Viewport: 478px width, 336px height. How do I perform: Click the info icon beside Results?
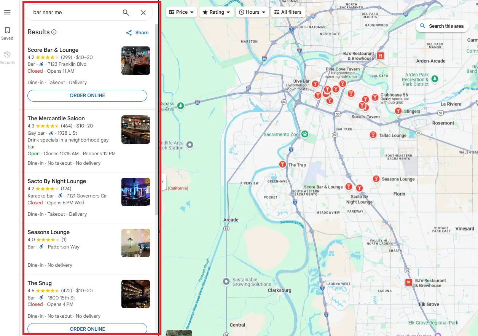pos(54,32)
